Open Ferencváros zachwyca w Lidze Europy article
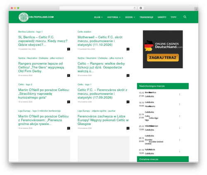Screen dimensions: 207x175 coord(103,120)
